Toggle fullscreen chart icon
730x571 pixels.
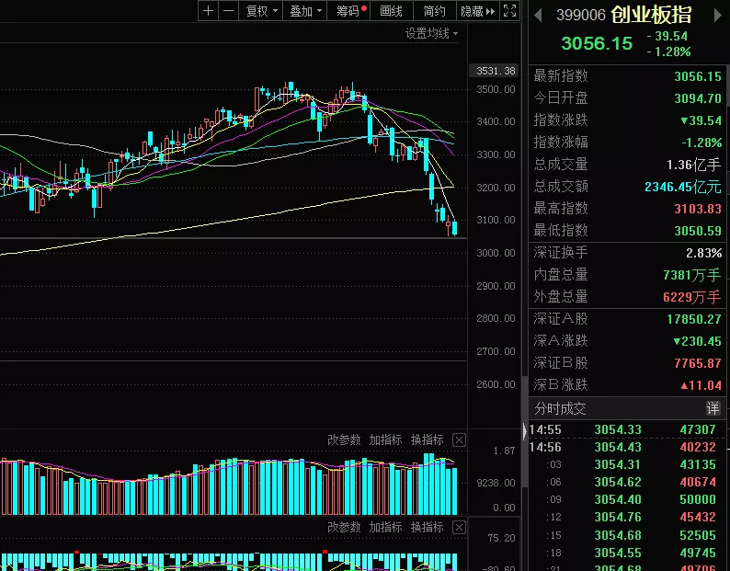509,11
